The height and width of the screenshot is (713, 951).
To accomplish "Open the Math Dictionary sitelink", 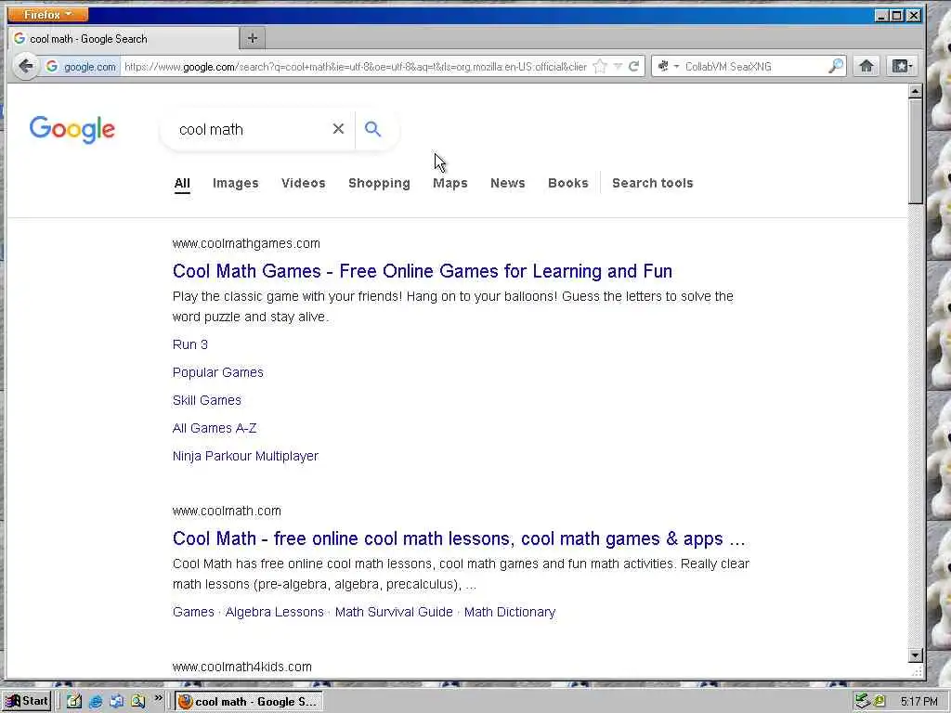I will click(510, 612).
